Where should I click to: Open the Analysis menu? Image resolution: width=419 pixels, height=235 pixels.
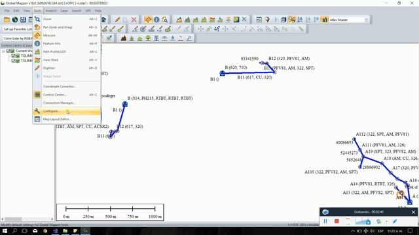click(51, 10)
